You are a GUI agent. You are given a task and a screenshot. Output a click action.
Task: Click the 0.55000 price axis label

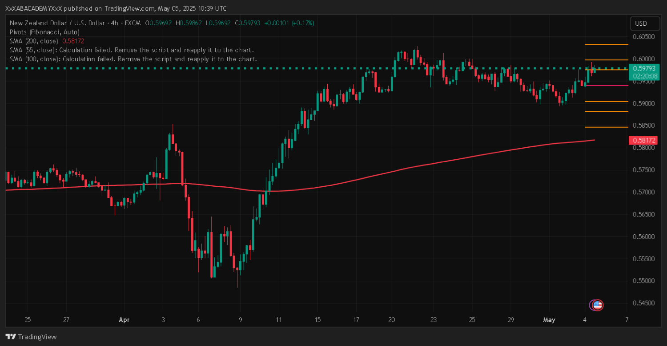click(x=643, y=281)
